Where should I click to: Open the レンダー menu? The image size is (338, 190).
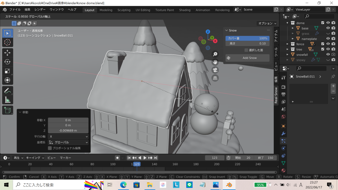(40, 10)
